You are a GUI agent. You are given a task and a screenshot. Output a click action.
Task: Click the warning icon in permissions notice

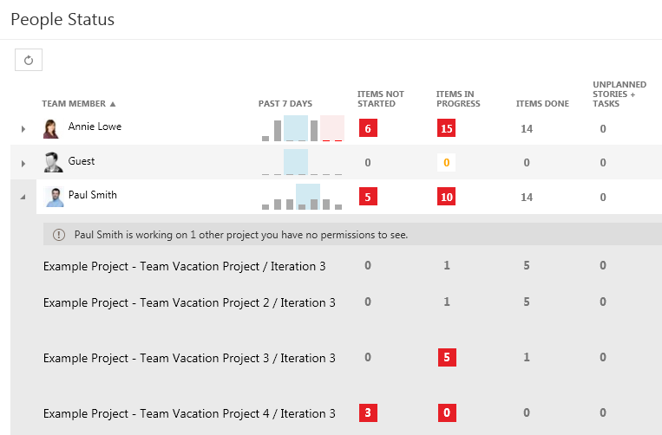(x=59, y=235)
